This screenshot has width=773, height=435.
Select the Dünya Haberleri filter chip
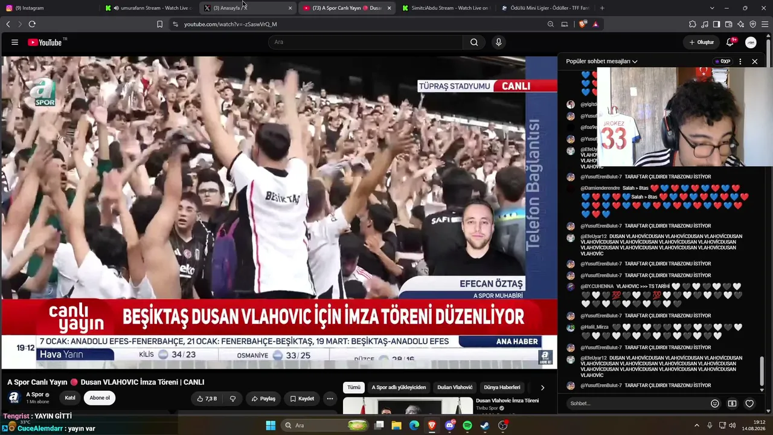pyautogui.click(x=502, y=387)
